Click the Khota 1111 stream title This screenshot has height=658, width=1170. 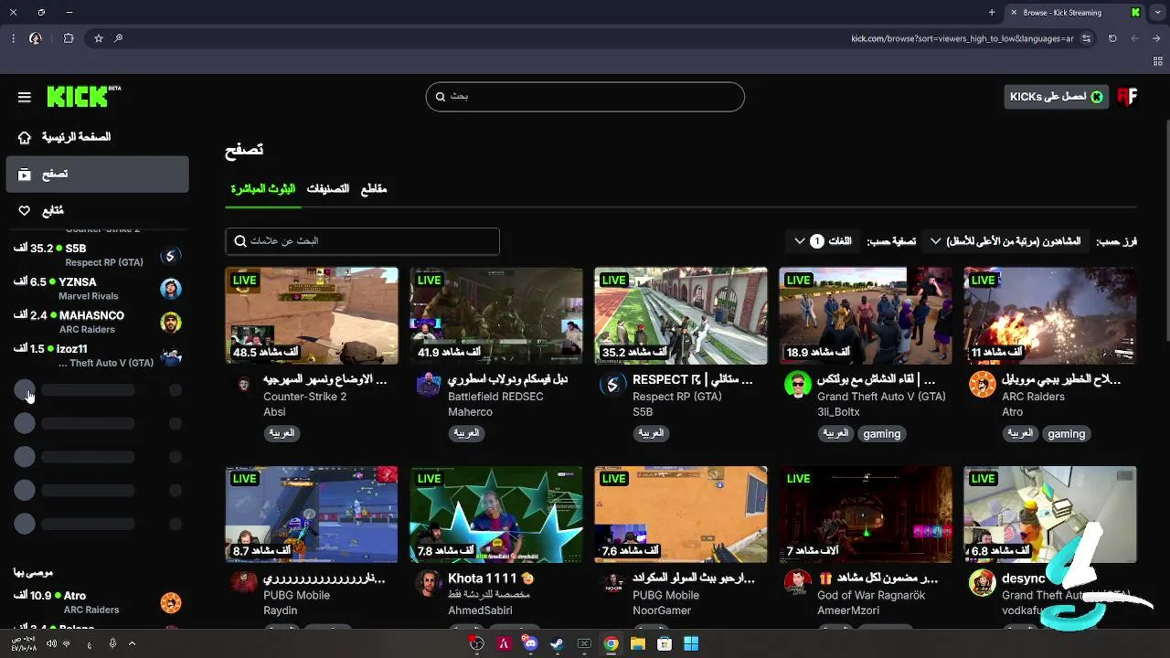[491, 578]
